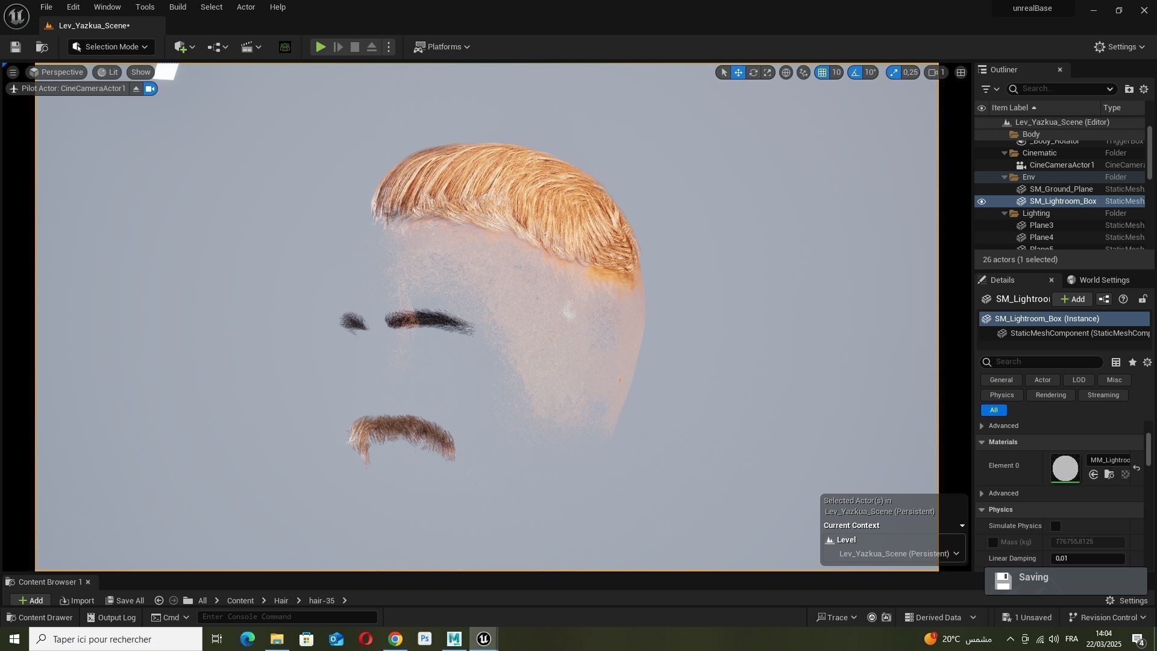Click the Outliner search field

point(1061,89)
